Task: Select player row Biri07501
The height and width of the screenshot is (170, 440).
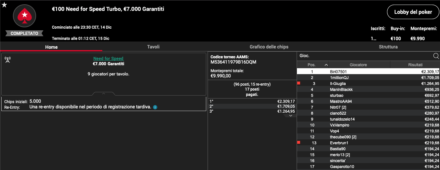Action: coord(368,71)
